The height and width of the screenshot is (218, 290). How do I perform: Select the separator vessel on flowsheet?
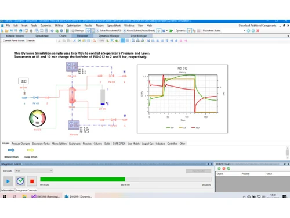(72, 95)
